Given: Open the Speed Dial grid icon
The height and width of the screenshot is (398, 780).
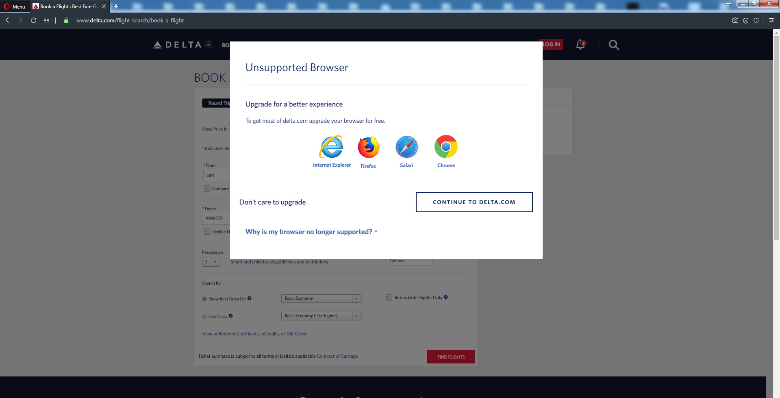Looking at the screenshot, I should [x=47, y=20].
